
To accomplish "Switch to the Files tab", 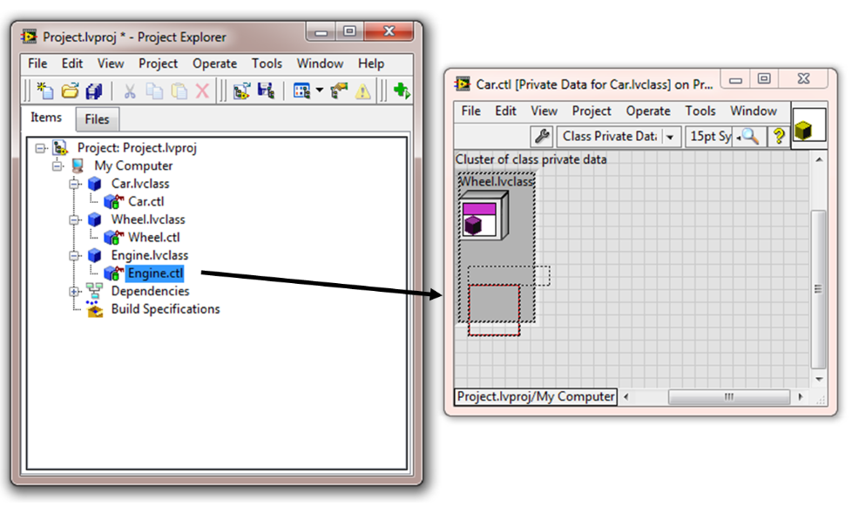I will (x=97, y=119).
